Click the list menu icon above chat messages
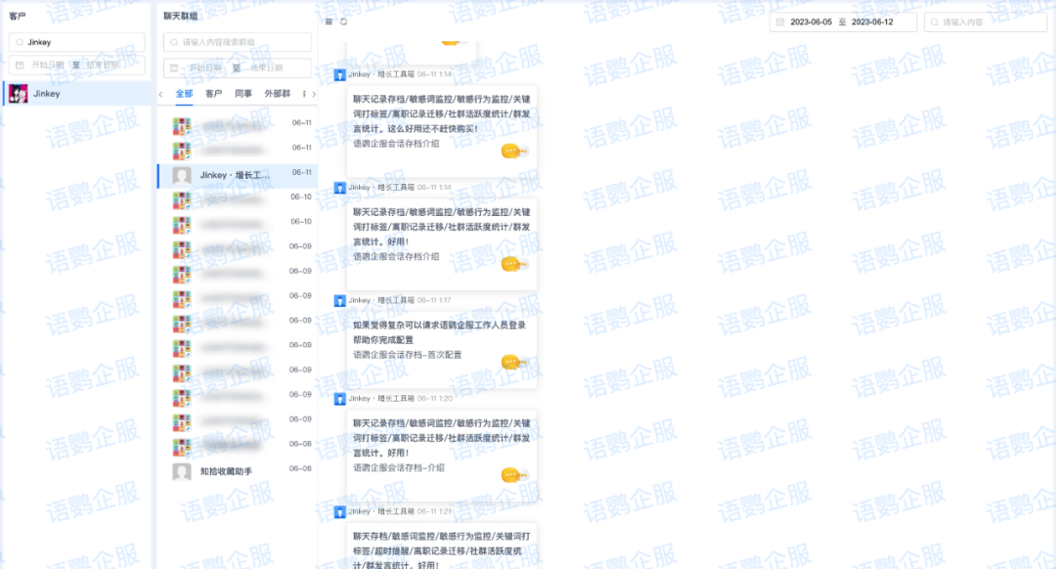Viewport: 1056px width, 569px height. (329, 22)
